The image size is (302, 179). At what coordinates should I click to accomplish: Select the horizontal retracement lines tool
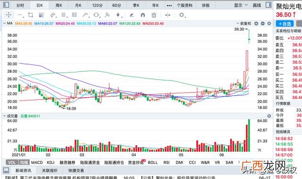coord(74,15)
